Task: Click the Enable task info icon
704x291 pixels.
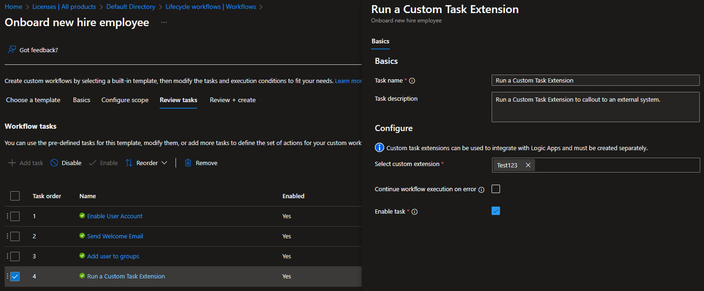Action: click(415, 212)
